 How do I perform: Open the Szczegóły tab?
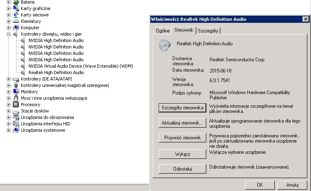point(208,31)
